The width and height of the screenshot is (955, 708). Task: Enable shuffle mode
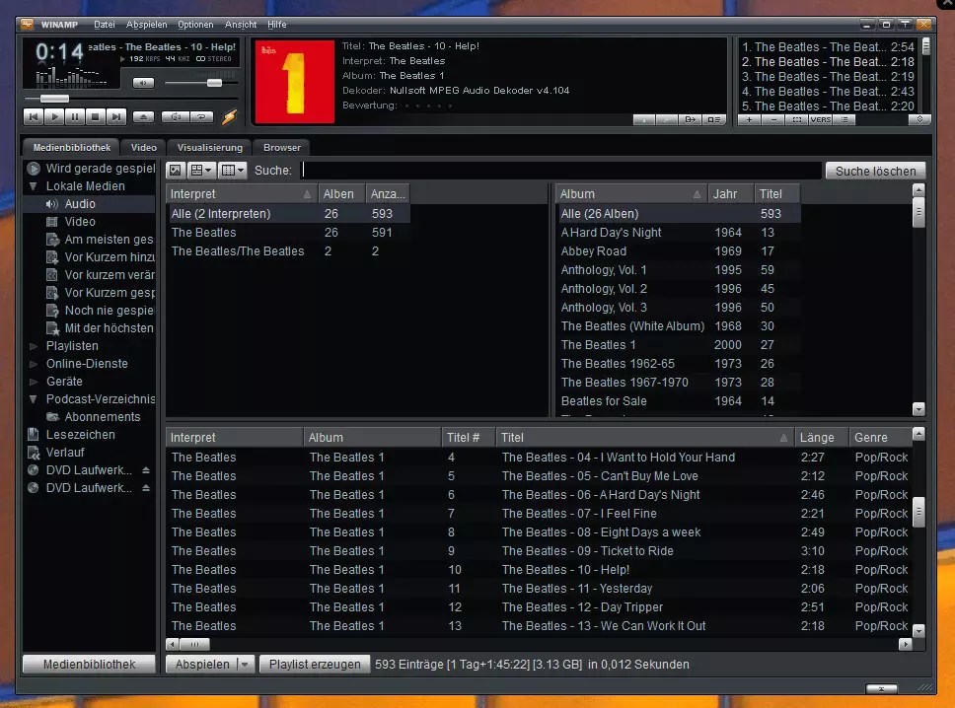tap(178, 116)
